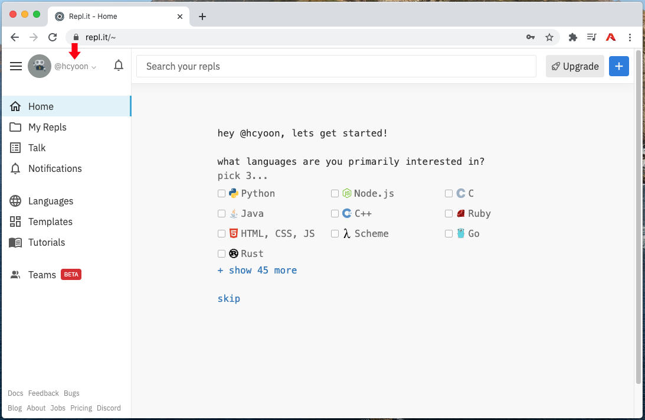The image size is (645, 420).
Task: Click the red Adobe Acrobat extension icon
Action: [x=610, y=37]
